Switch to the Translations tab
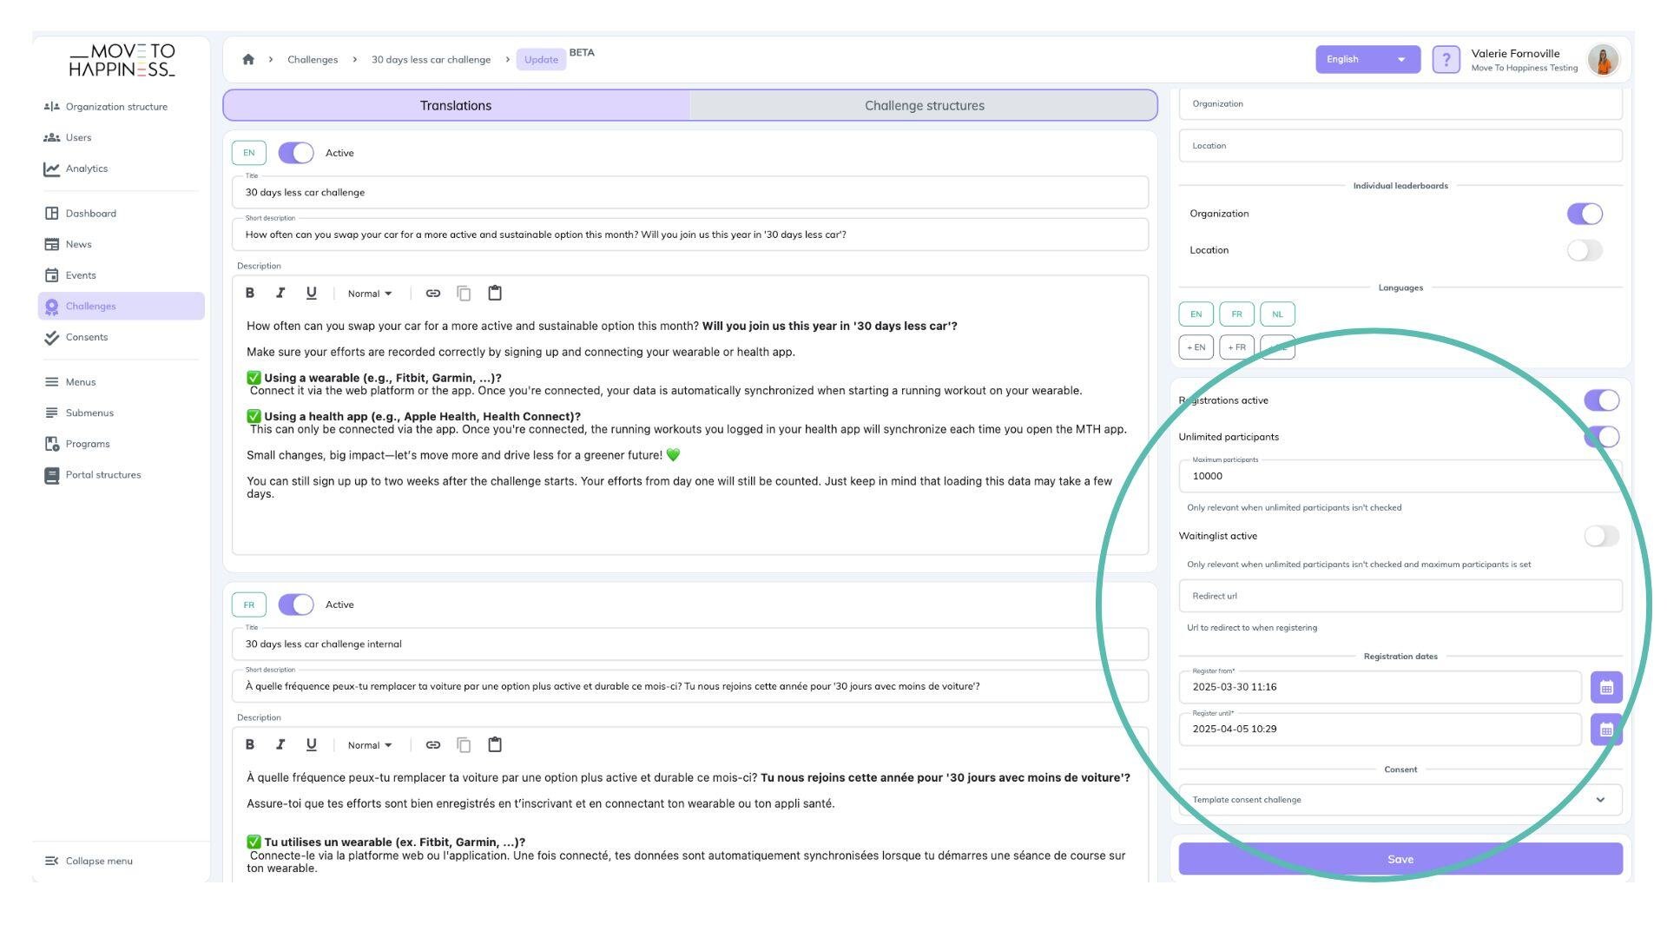The width and height of the screenshot is (1667, 938). [x=456, y=105]
